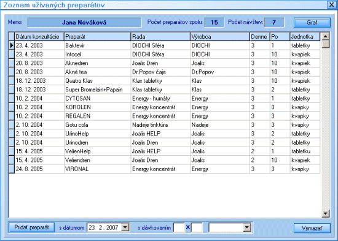Screen dimensions: 338x241
Task: Click the Počet preparátov spolu value 15
Action: point(214,22)
